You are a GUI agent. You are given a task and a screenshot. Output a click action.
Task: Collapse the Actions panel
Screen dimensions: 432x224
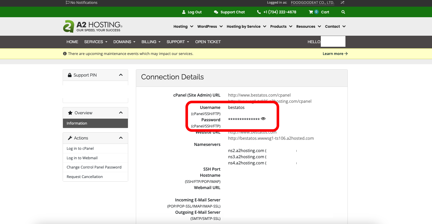tap(121, 138)
